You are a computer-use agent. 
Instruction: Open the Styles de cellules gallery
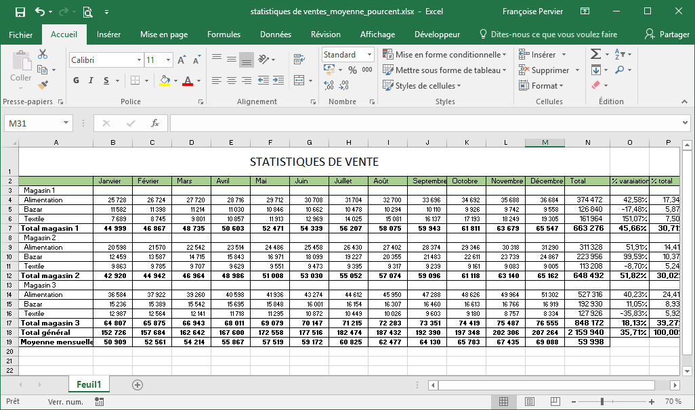(x=421, y=86)
